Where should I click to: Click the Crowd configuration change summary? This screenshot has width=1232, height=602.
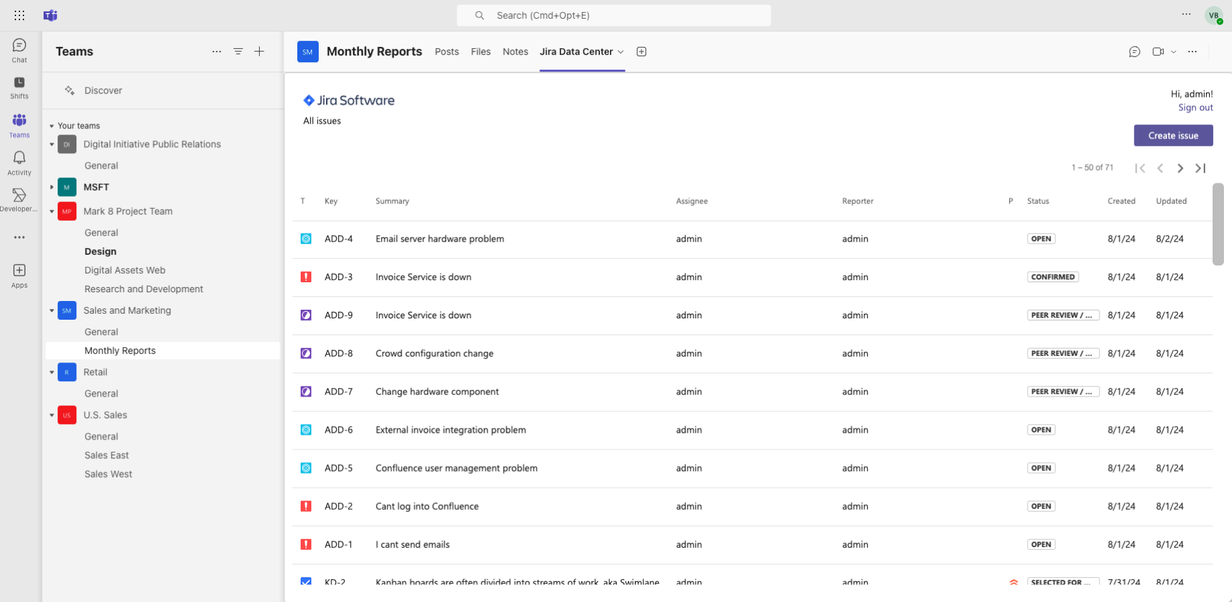pyautogui.click(x=435, y=353)
